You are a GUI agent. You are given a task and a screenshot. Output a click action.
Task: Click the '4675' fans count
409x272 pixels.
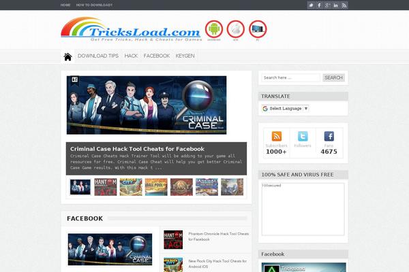pos(329,152)
